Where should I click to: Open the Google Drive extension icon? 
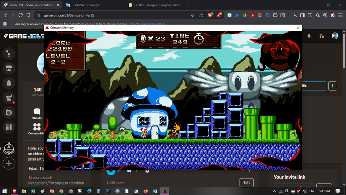coord(245,15)
